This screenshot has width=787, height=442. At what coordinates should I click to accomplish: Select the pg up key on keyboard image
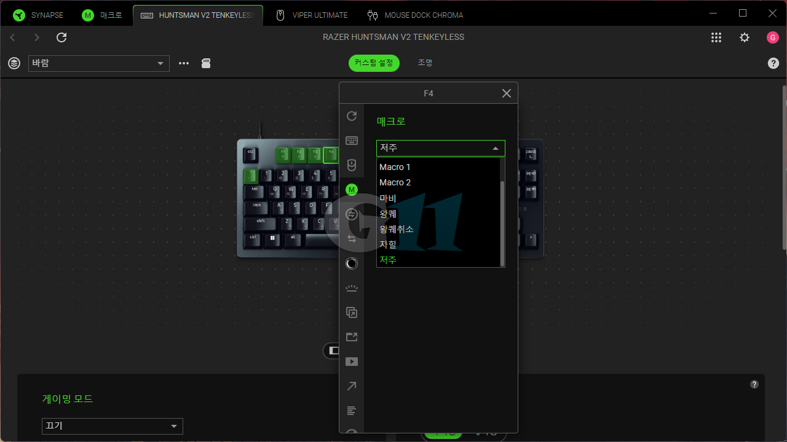[x=531, y=176]
